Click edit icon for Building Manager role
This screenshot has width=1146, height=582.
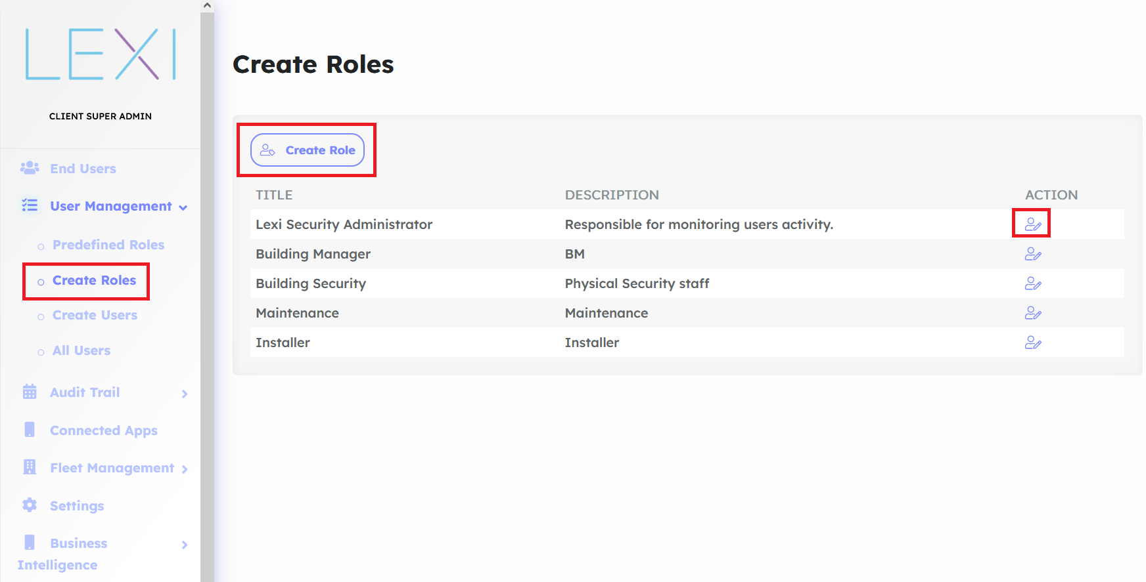(x=1032, y=254)
